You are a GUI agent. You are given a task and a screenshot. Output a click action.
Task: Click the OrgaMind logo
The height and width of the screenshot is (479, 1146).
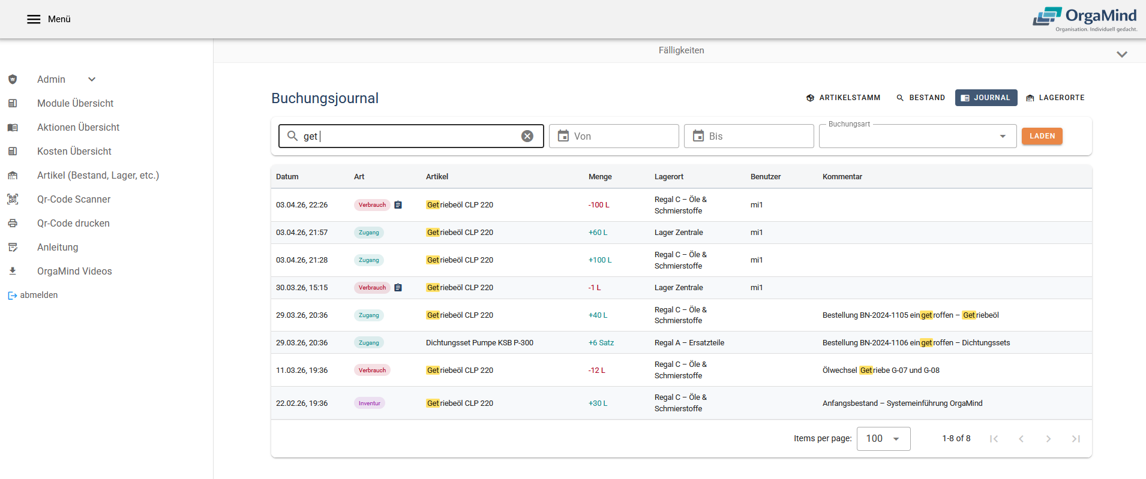1084,19
